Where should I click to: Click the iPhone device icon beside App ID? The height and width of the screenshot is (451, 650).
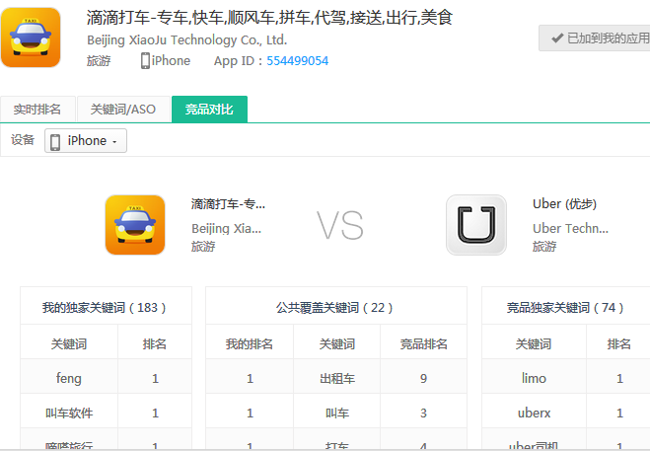point(145,61)
